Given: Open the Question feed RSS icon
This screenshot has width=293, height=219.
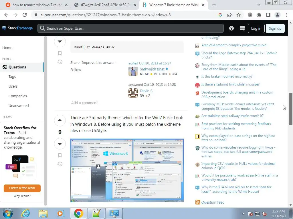Looking at the screenshot, I should (x=197, y=202).
